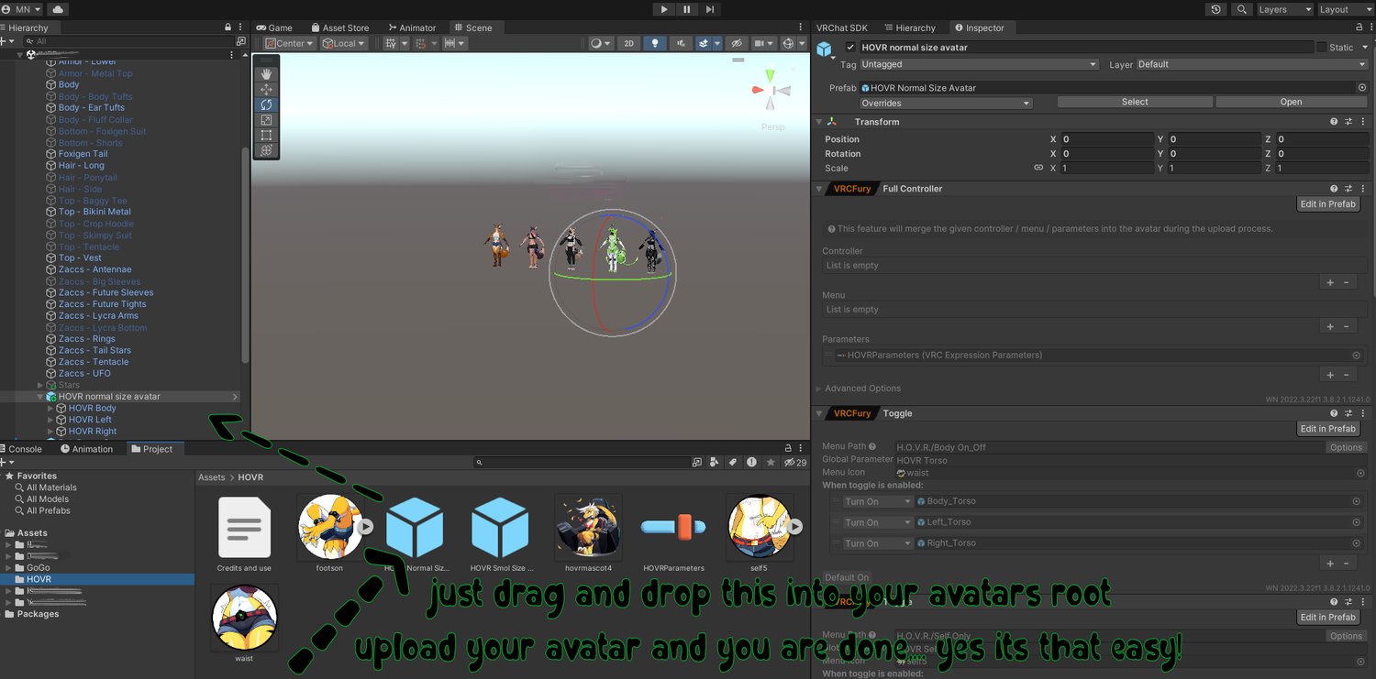Switch to the Console tab

[21, 449]
